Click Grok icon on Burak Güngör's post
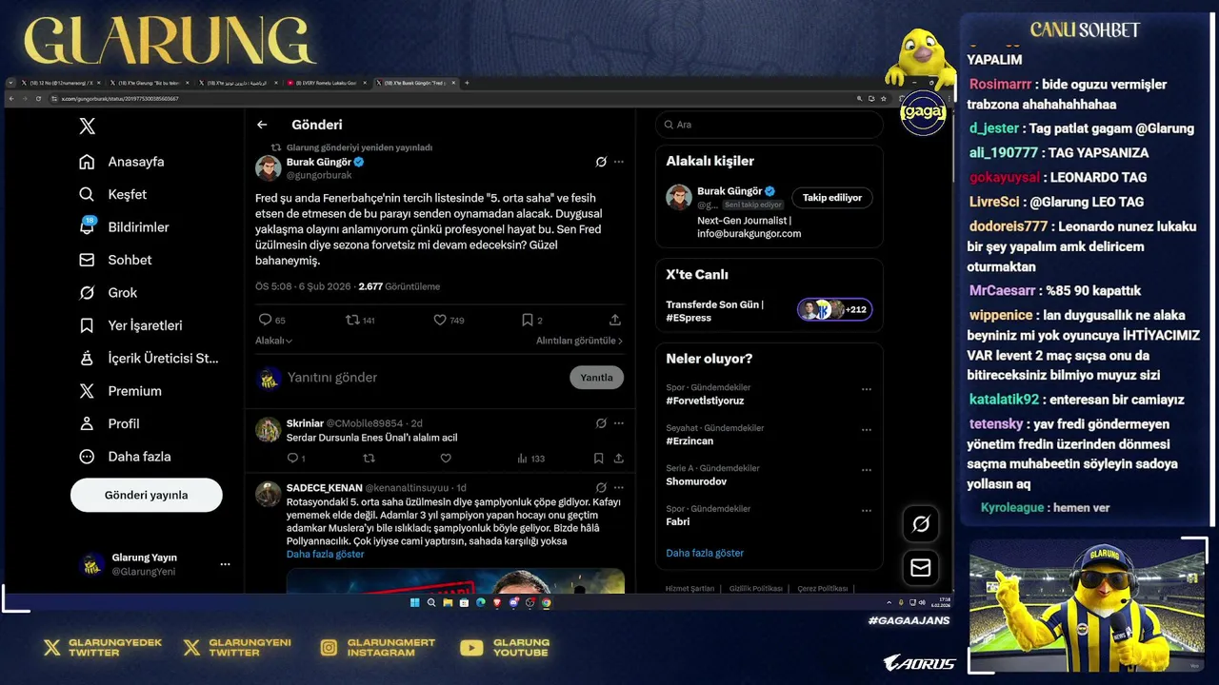 coord(601,162)
